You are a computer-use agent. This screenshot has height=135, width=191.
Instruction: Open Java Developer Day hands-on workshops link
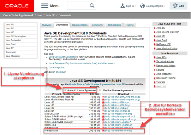(x=82, y=63)
